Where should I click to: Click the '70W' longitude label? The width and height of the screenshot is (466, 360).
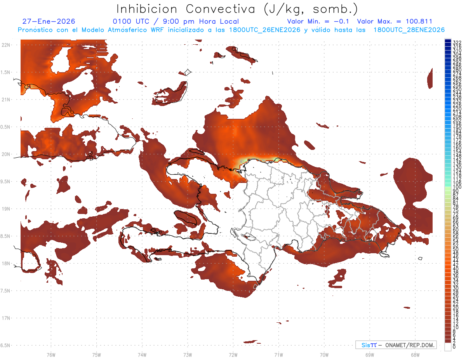pyautogui.click(x=324, y=355)
